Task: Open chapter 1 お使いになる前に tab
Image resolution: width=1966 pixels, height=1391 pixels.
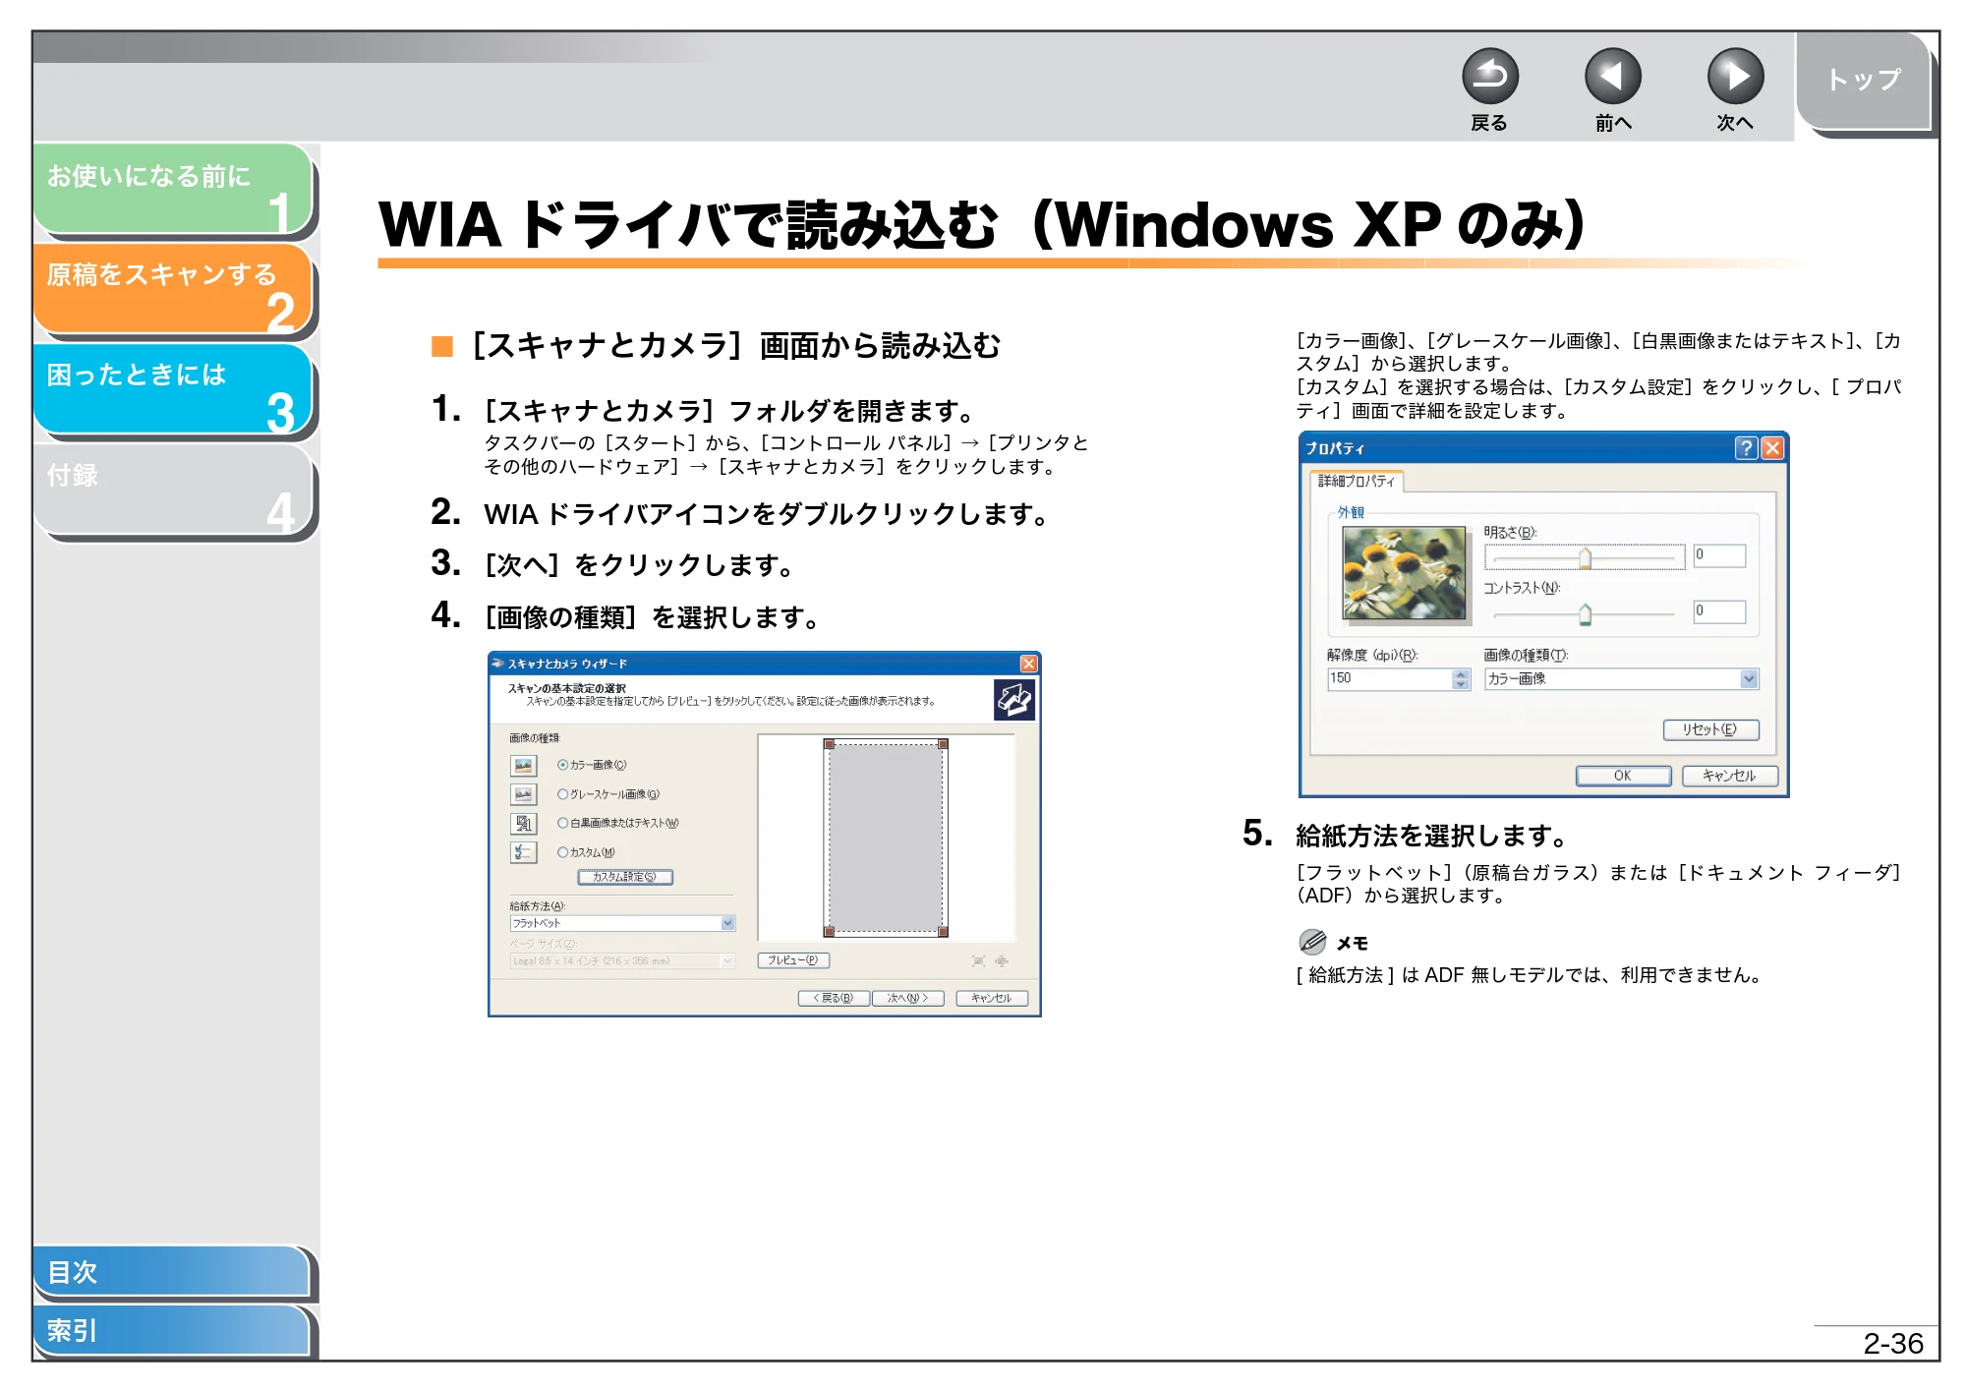Action: pyautogui.click(x=173, y=190)
